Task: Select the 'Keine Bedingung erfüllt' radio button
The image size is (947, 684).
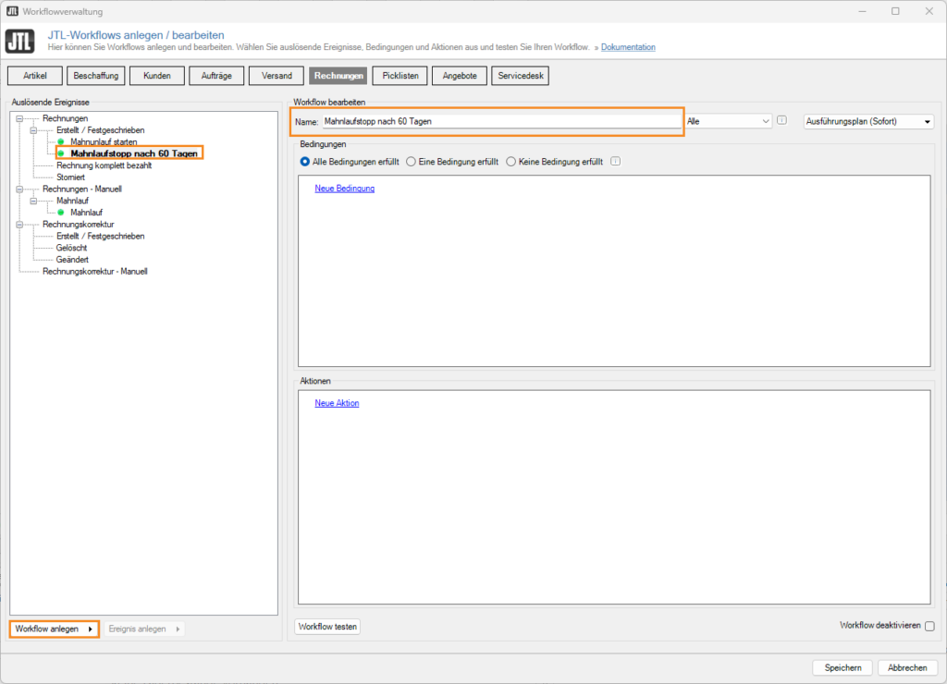Action: 510,161
